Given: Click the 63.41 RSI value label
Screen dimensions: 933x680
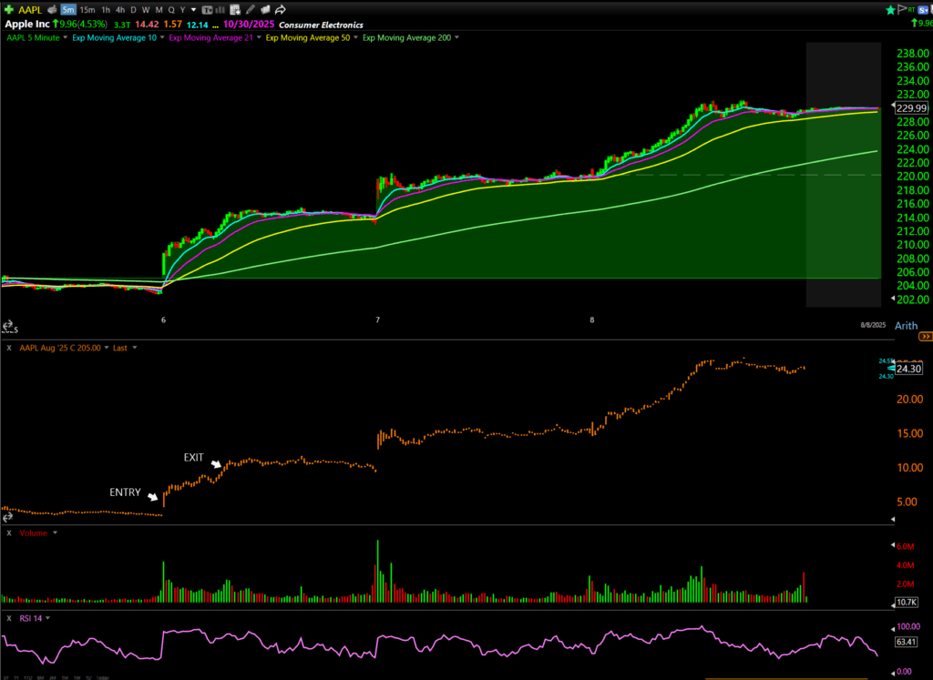Looking at the screenshot, I should point(907,642).
